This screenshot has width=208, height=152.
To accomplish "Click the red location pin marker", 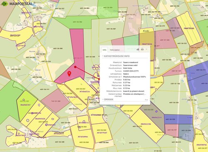I will point(69,74).
